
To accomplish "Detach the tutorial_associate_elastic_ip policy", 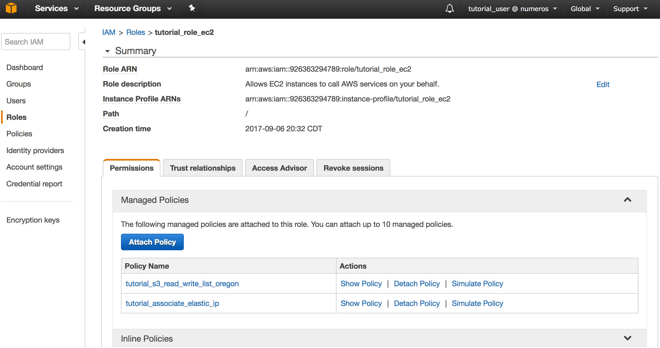I will point(417,303).
